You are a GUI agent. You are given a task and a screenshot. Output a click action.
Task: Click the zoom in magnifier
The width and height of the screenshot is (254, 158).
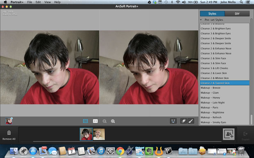pos(113,121)
